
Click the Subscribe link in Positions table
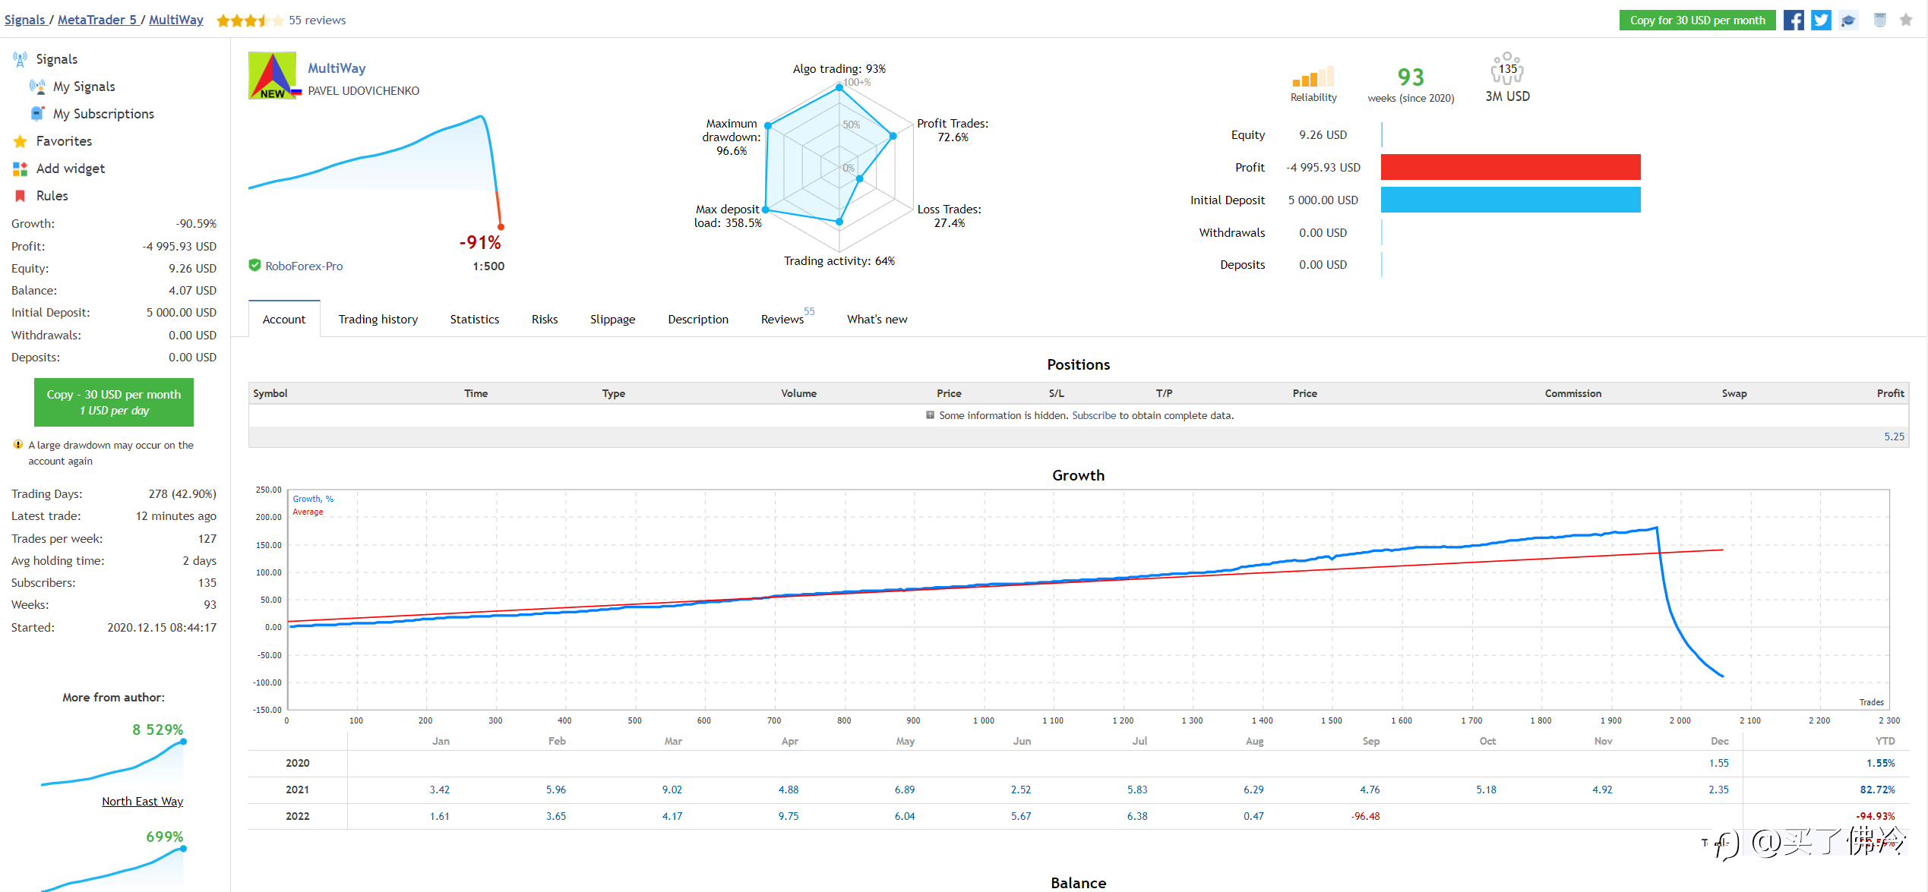[1094, 416]
